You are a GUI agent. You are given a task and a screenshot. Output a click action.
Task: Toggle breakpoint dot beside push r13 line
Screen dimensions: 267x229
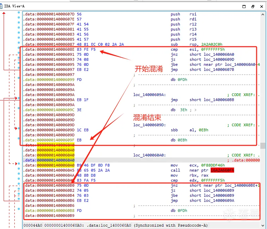19,28
